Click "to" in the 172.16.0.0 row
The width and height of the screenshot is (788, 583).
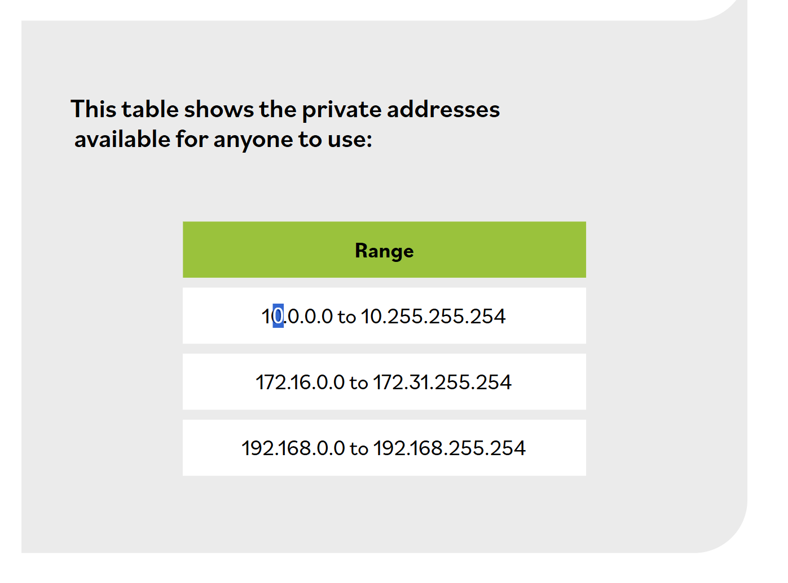tap(359, 383)
